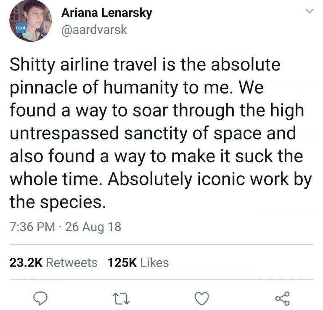Visit the @aardvarsk handle link
The width and height of the screenshot is (323, 310).
click(x=94, y=31)
